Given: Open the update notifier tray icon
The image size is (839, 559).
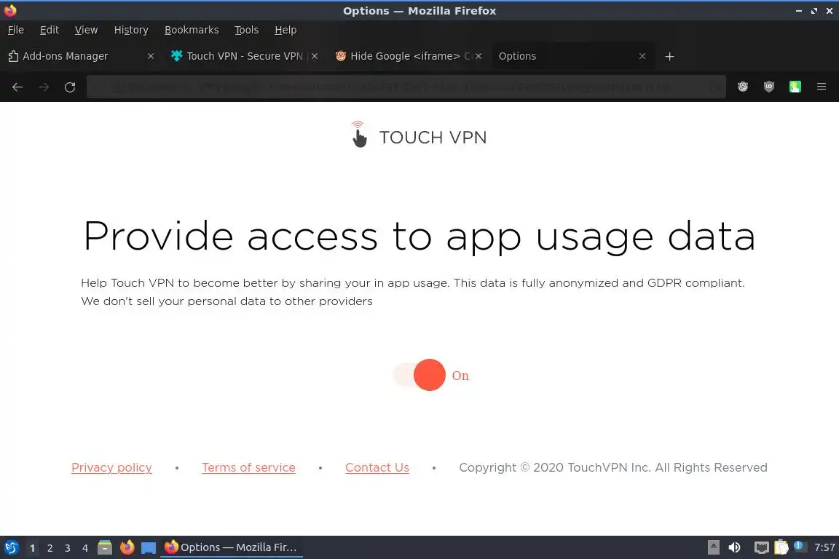Looking at the screenshot, I should pos(798,546).
